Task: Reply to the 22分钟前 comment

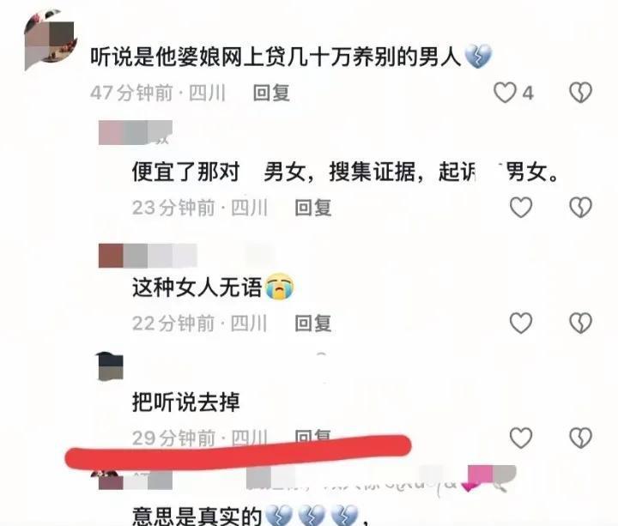Action: 313,323
